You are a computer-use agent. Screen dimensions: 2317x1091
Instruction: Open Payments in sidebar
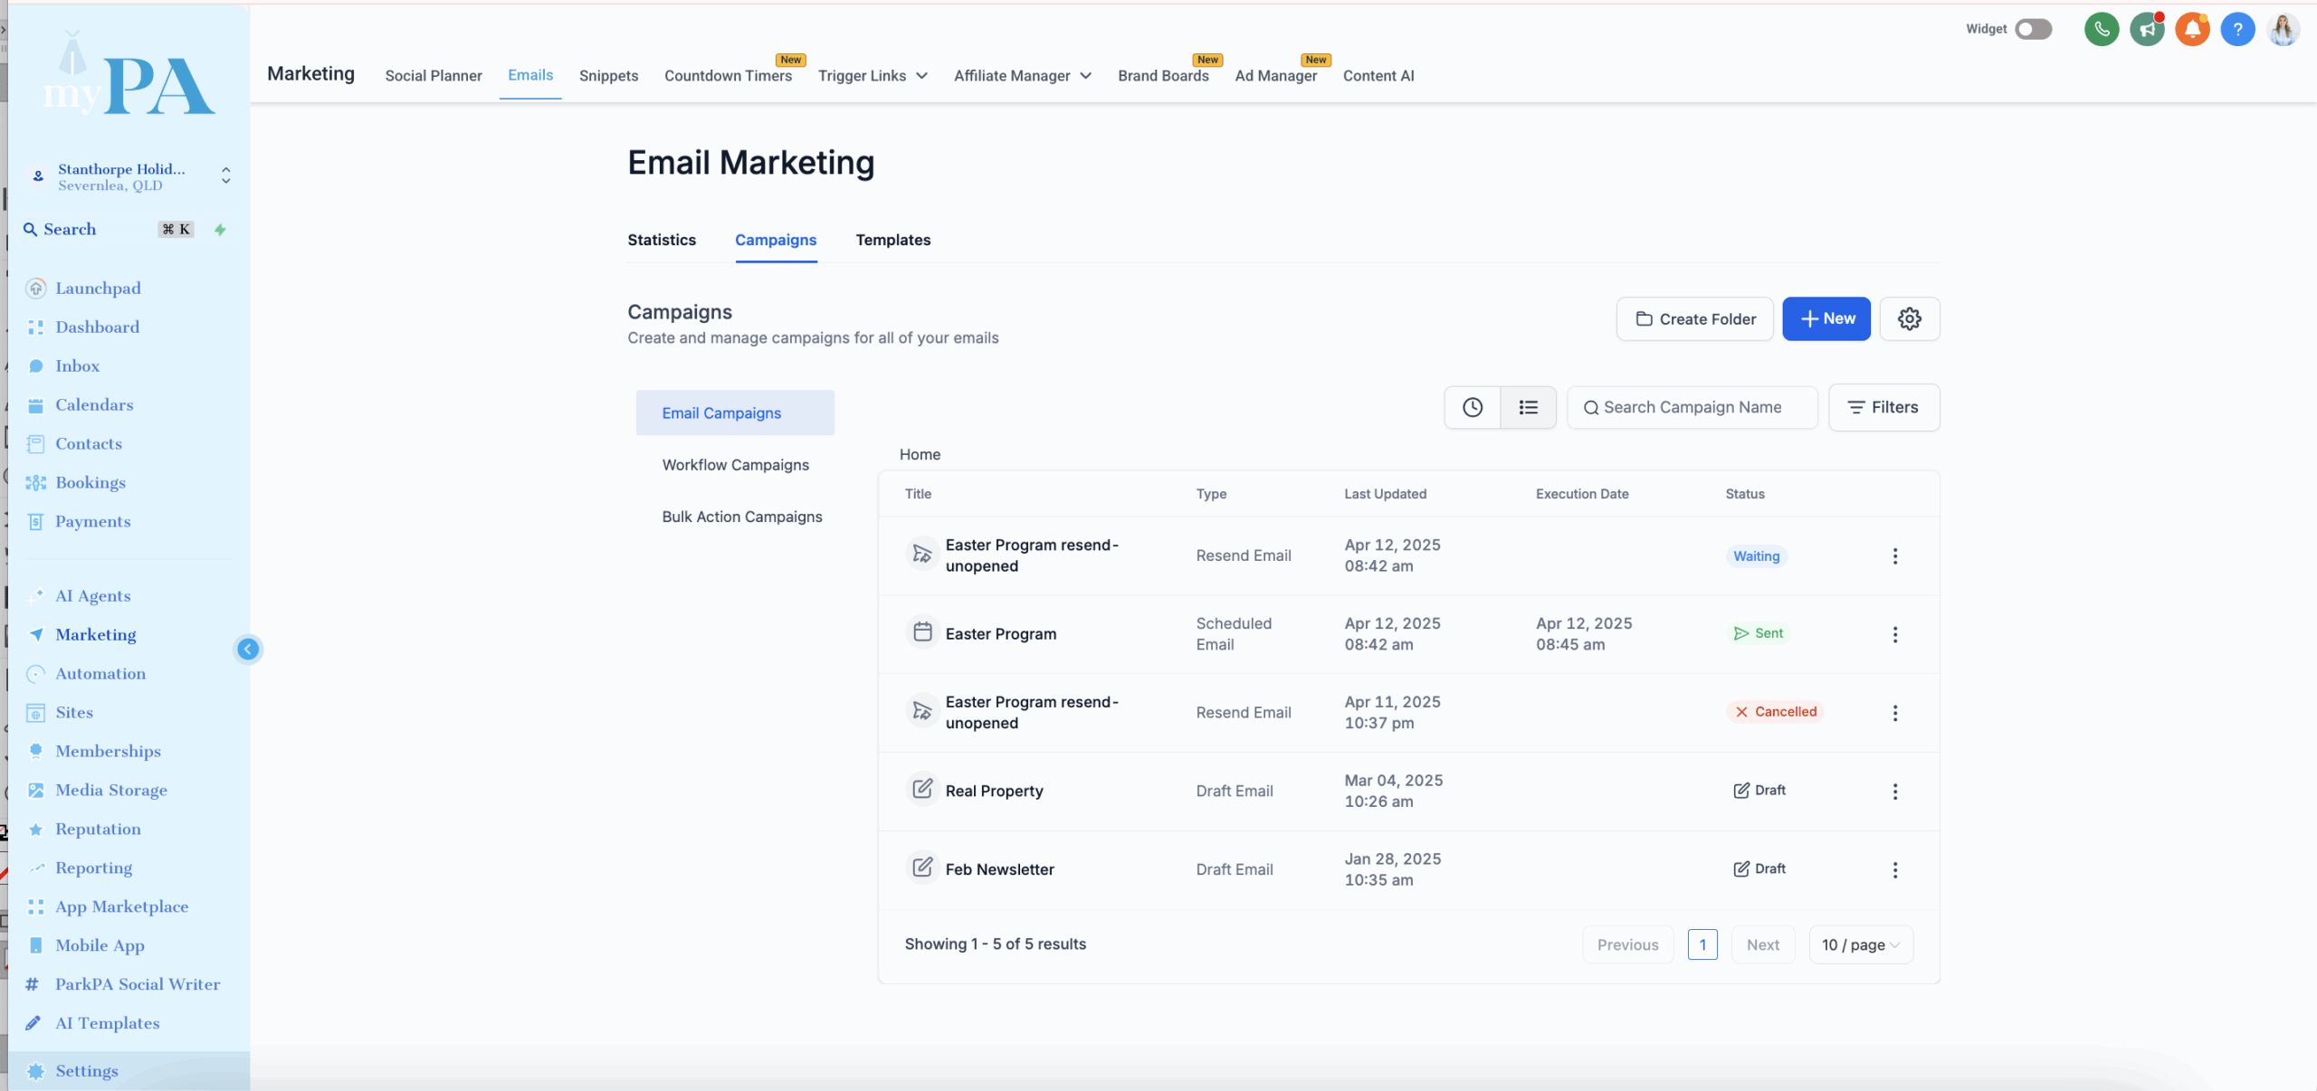pos(93,521)
